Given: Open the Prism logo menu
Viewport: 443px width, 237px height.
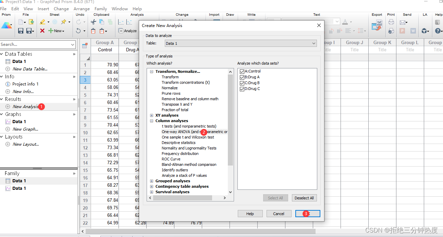Looking at the screenshot, I should coord(7,25).
